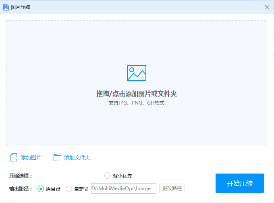Minimize the 图片压缩 window
Screen dimensions: 274x203
(256, 7)
